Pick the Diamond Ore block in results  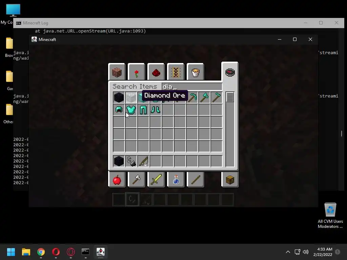click(x=131, y=97)
